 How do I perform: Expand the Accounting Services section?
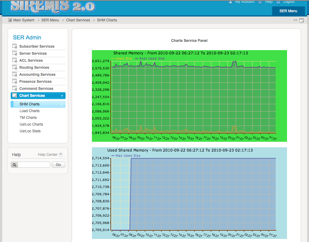coord(37,75)
